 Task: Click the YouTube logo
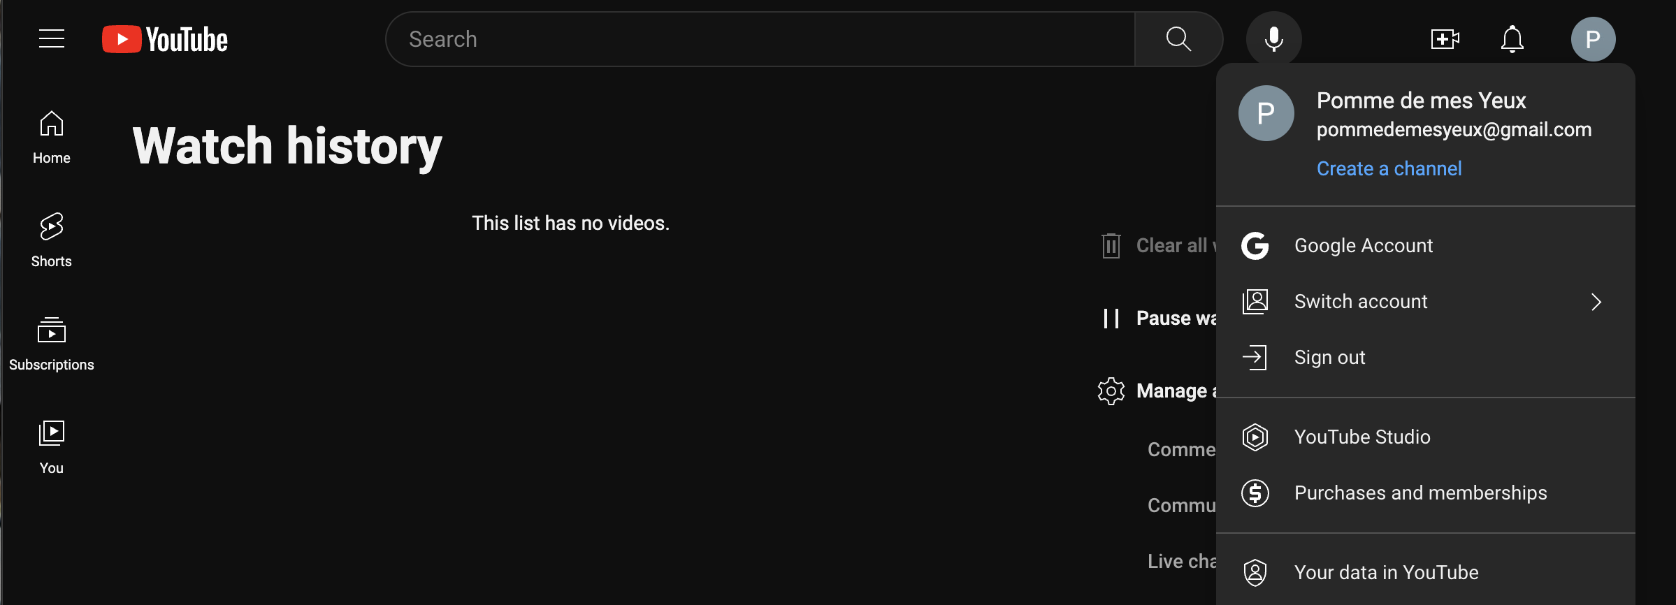tap(165, 39)
